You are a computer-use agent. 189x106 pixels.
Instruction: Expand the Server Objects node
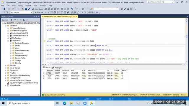coord(5,68)
